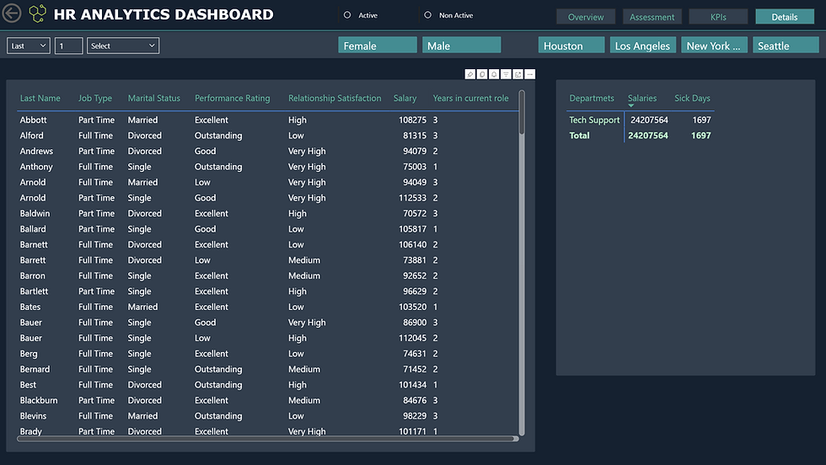Select the Blevins last name cell
This screenshot has width=826, height=465.
(x=33, y=416)
